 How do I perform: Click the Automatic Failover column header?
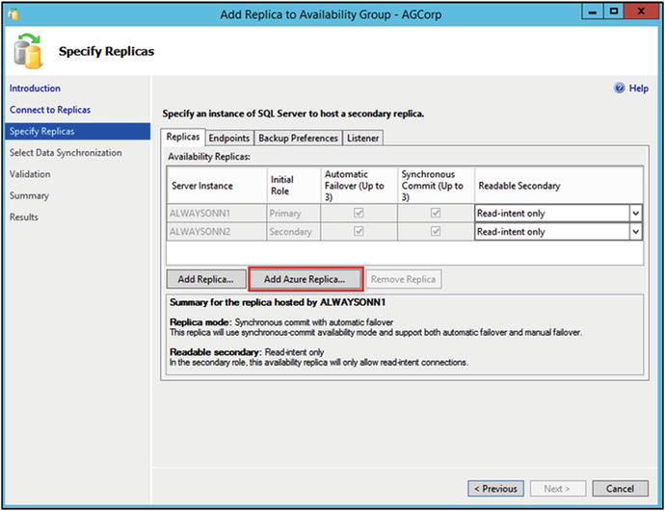click(359, 186)
